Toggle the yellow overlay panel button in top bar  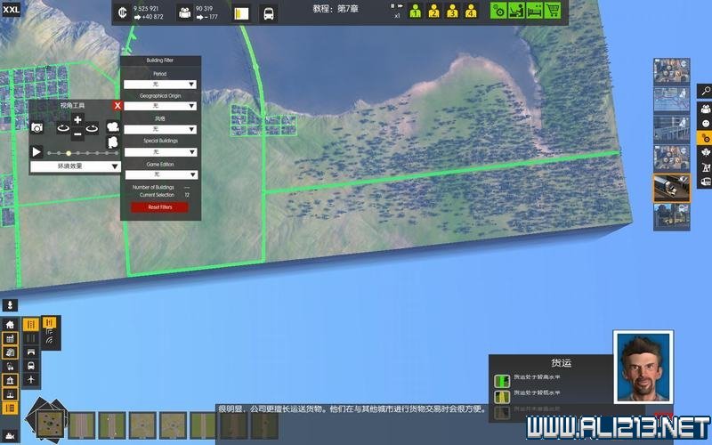click(x=241, y=13)
